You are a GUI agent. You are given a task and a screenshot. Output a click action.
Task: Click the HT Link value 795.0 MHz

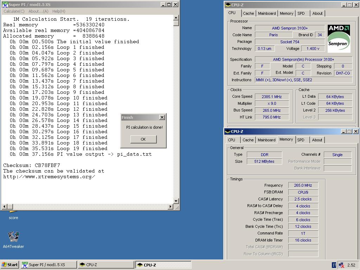pyautogui.click(x=272, y=117)
